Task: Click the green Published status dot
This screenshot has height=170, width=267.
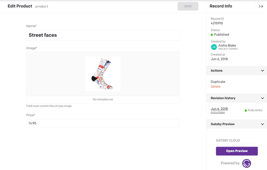Action: tap(212, 35)
